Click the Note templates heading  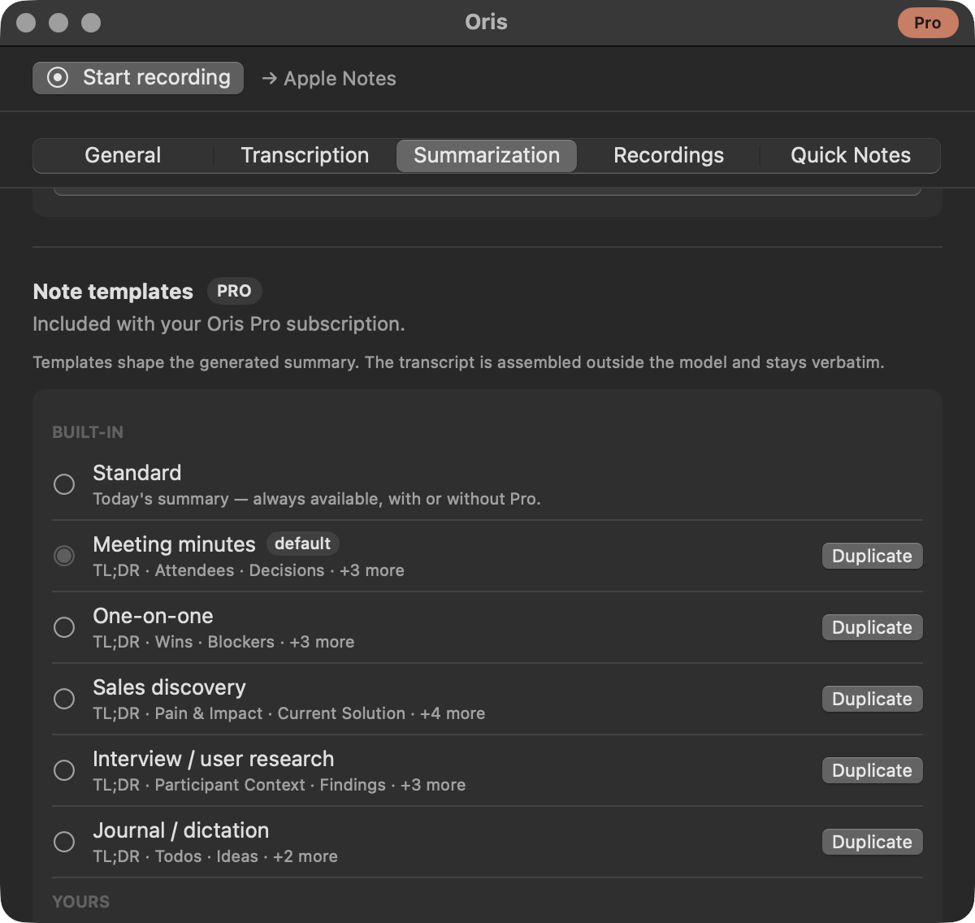(113, 292)
